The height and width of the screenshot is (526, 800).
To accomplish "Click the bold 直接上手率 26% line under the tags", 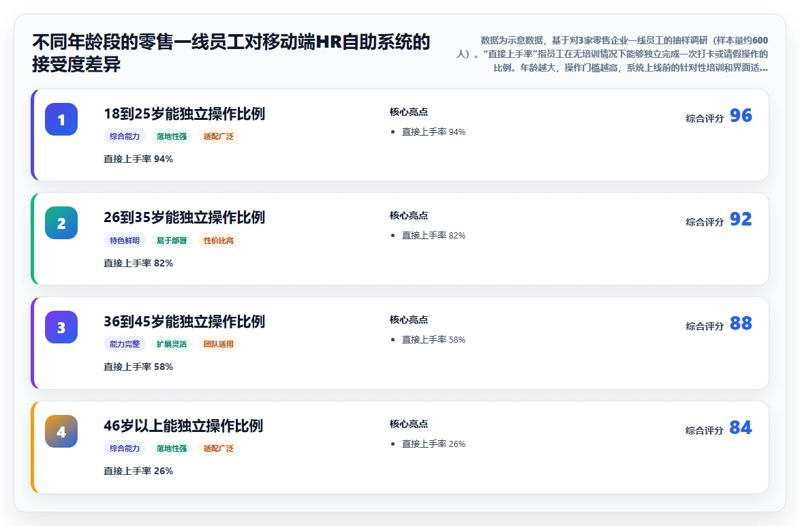I will tap(138, 471).
